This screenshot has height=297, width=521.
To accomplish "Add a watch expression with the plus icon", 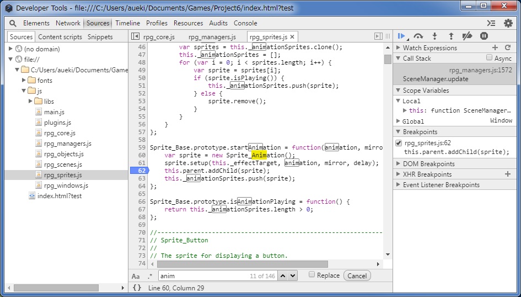I will tap(495, 48).
